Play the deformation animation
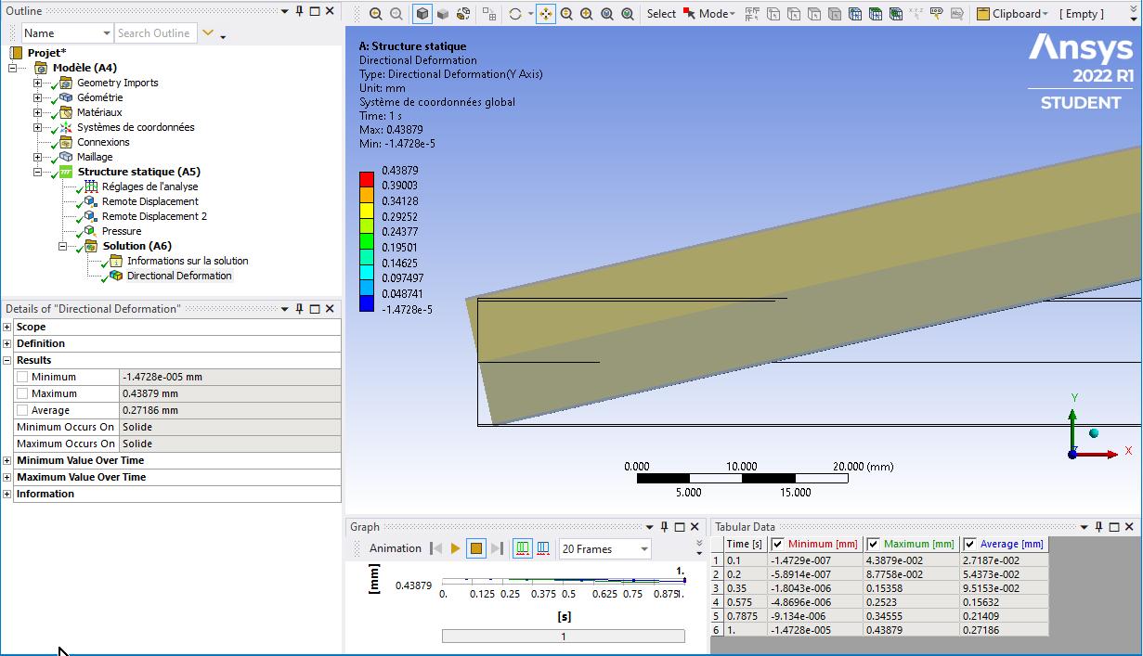1143x656 pixels. (x=456, y=548)
